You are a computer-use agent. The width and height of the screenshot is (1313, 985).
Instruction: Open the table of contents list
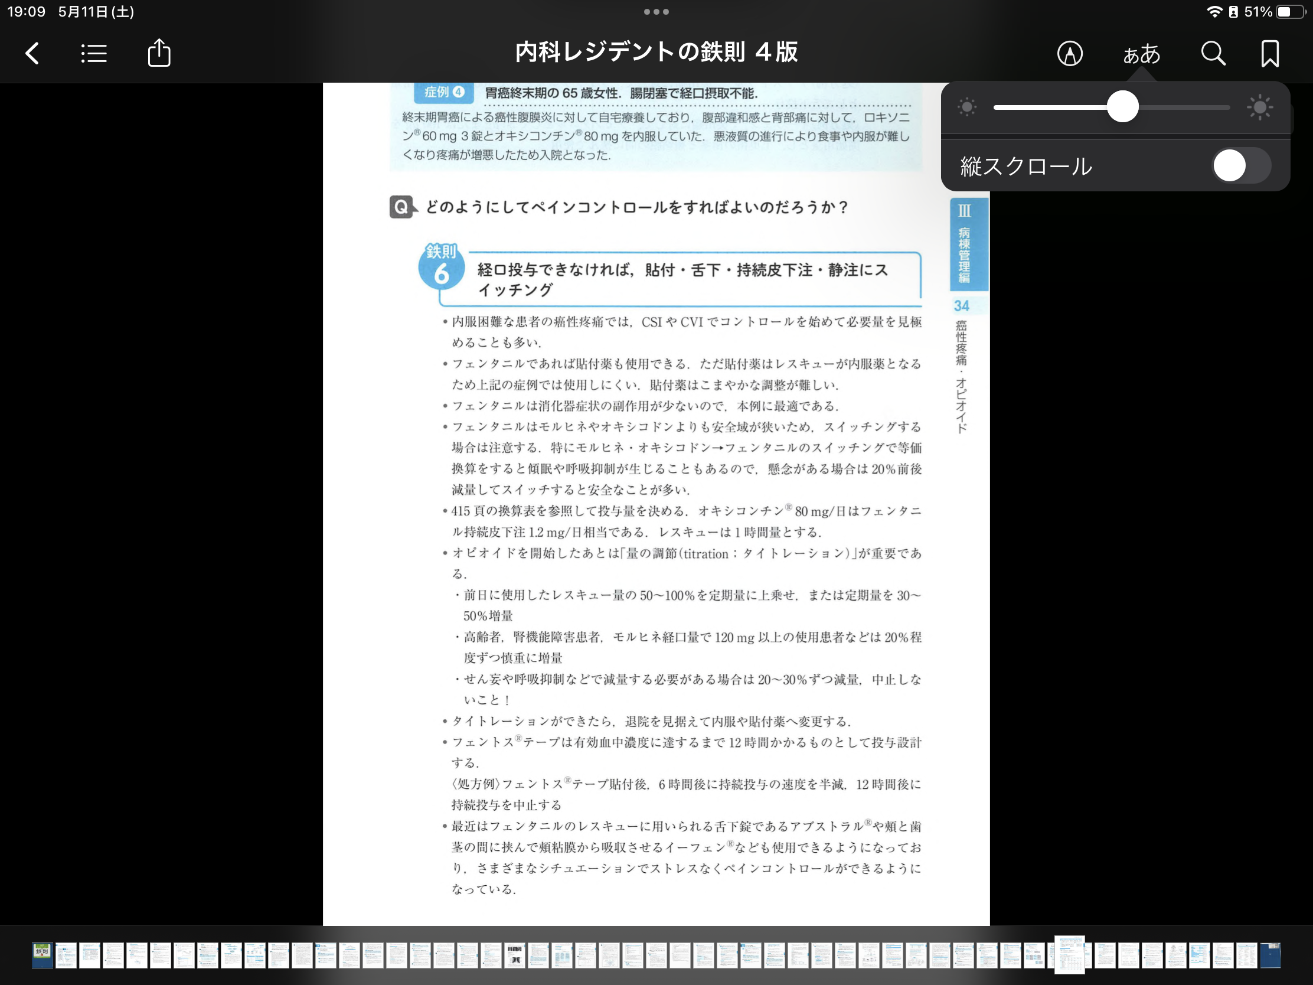click(94, 53)
